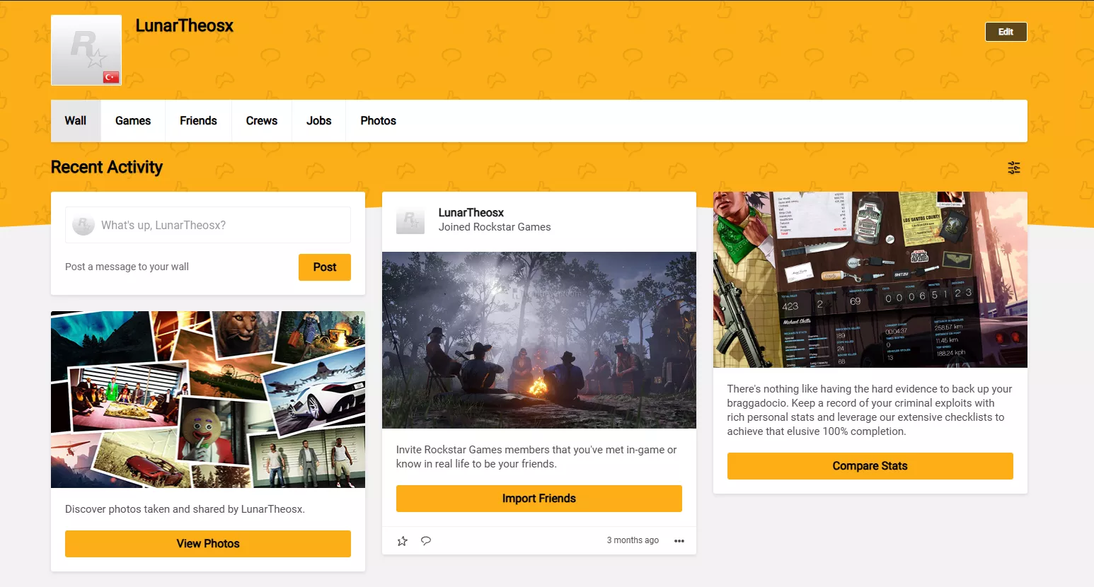Viewport: 1094px width, 587px height.
Task: Click the Post button
Action: point(324,267)
